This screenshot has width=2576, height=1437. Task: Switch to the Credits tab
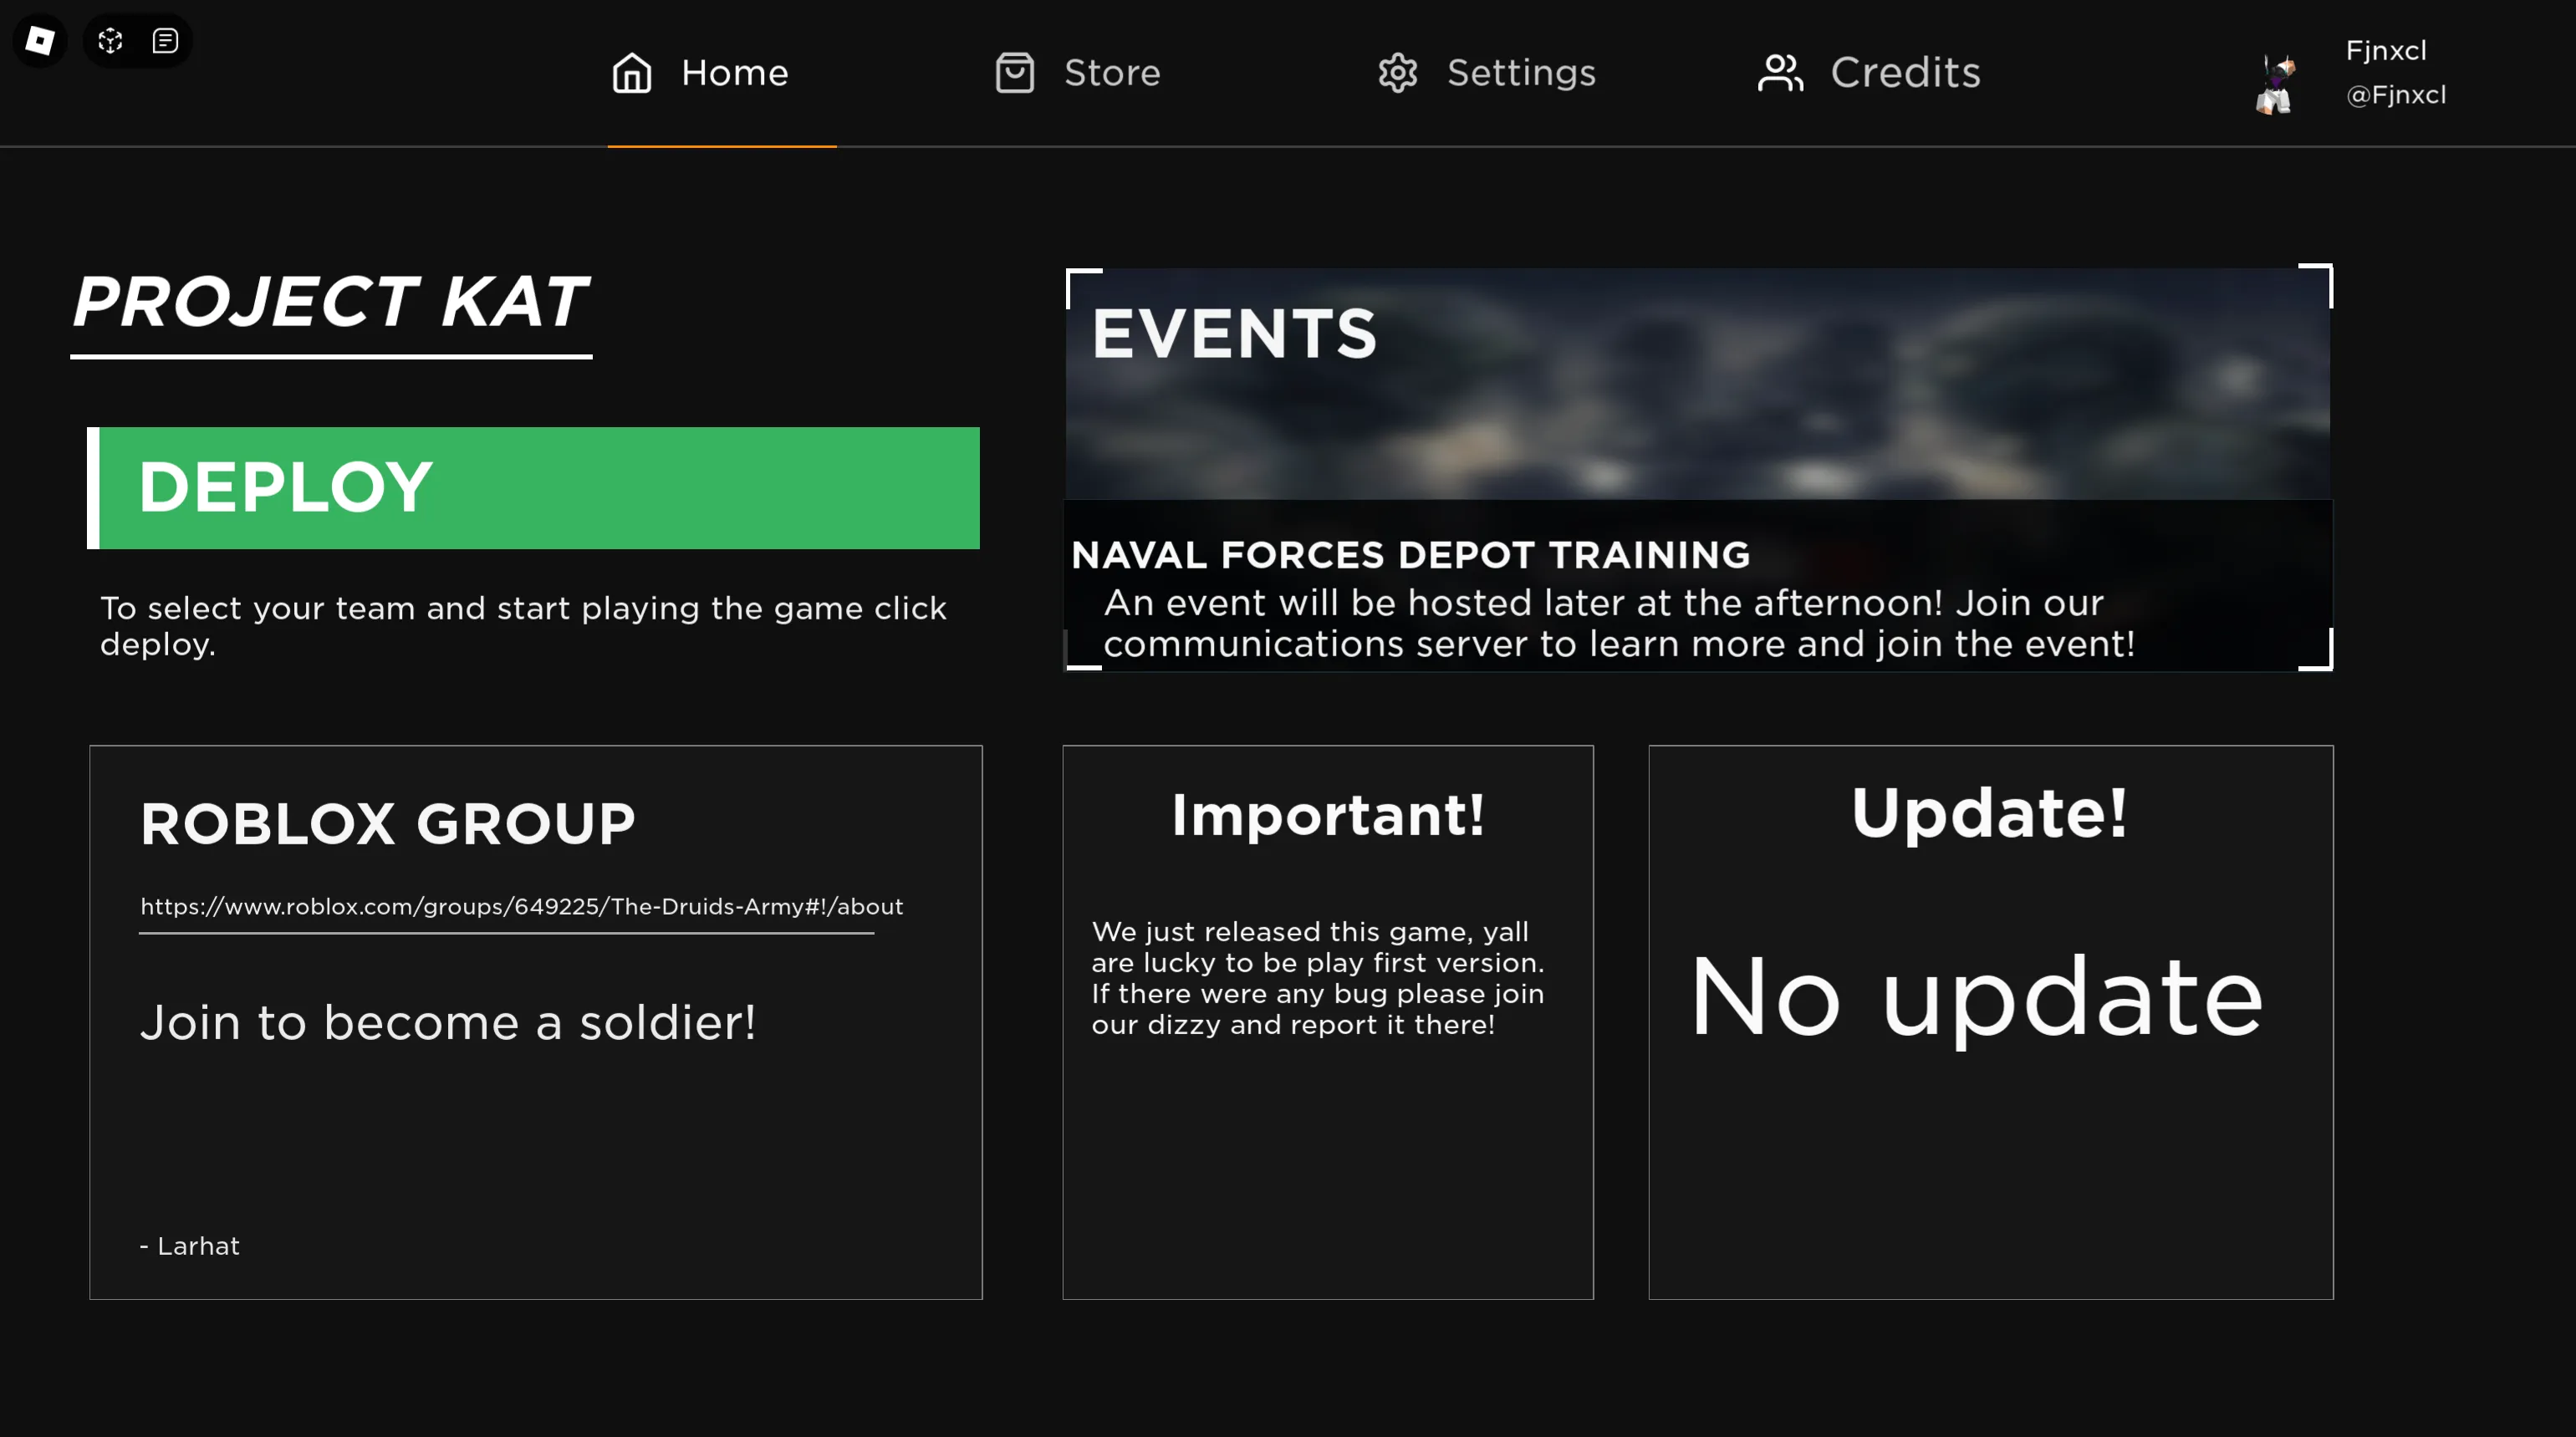(x=1904, y=73)
